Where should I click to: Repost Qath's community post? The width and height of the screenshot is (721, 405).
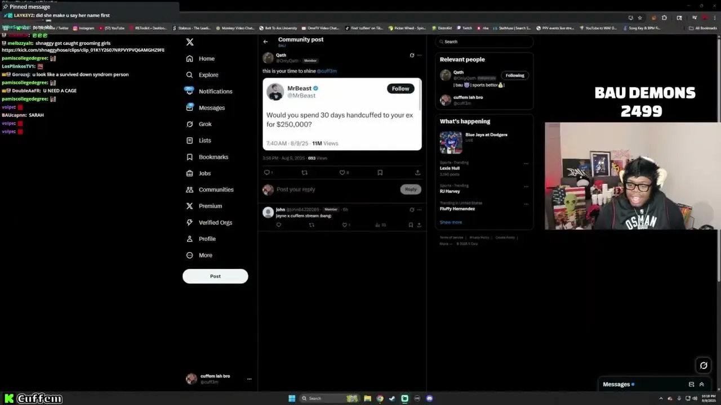click(x=305, y=173)
